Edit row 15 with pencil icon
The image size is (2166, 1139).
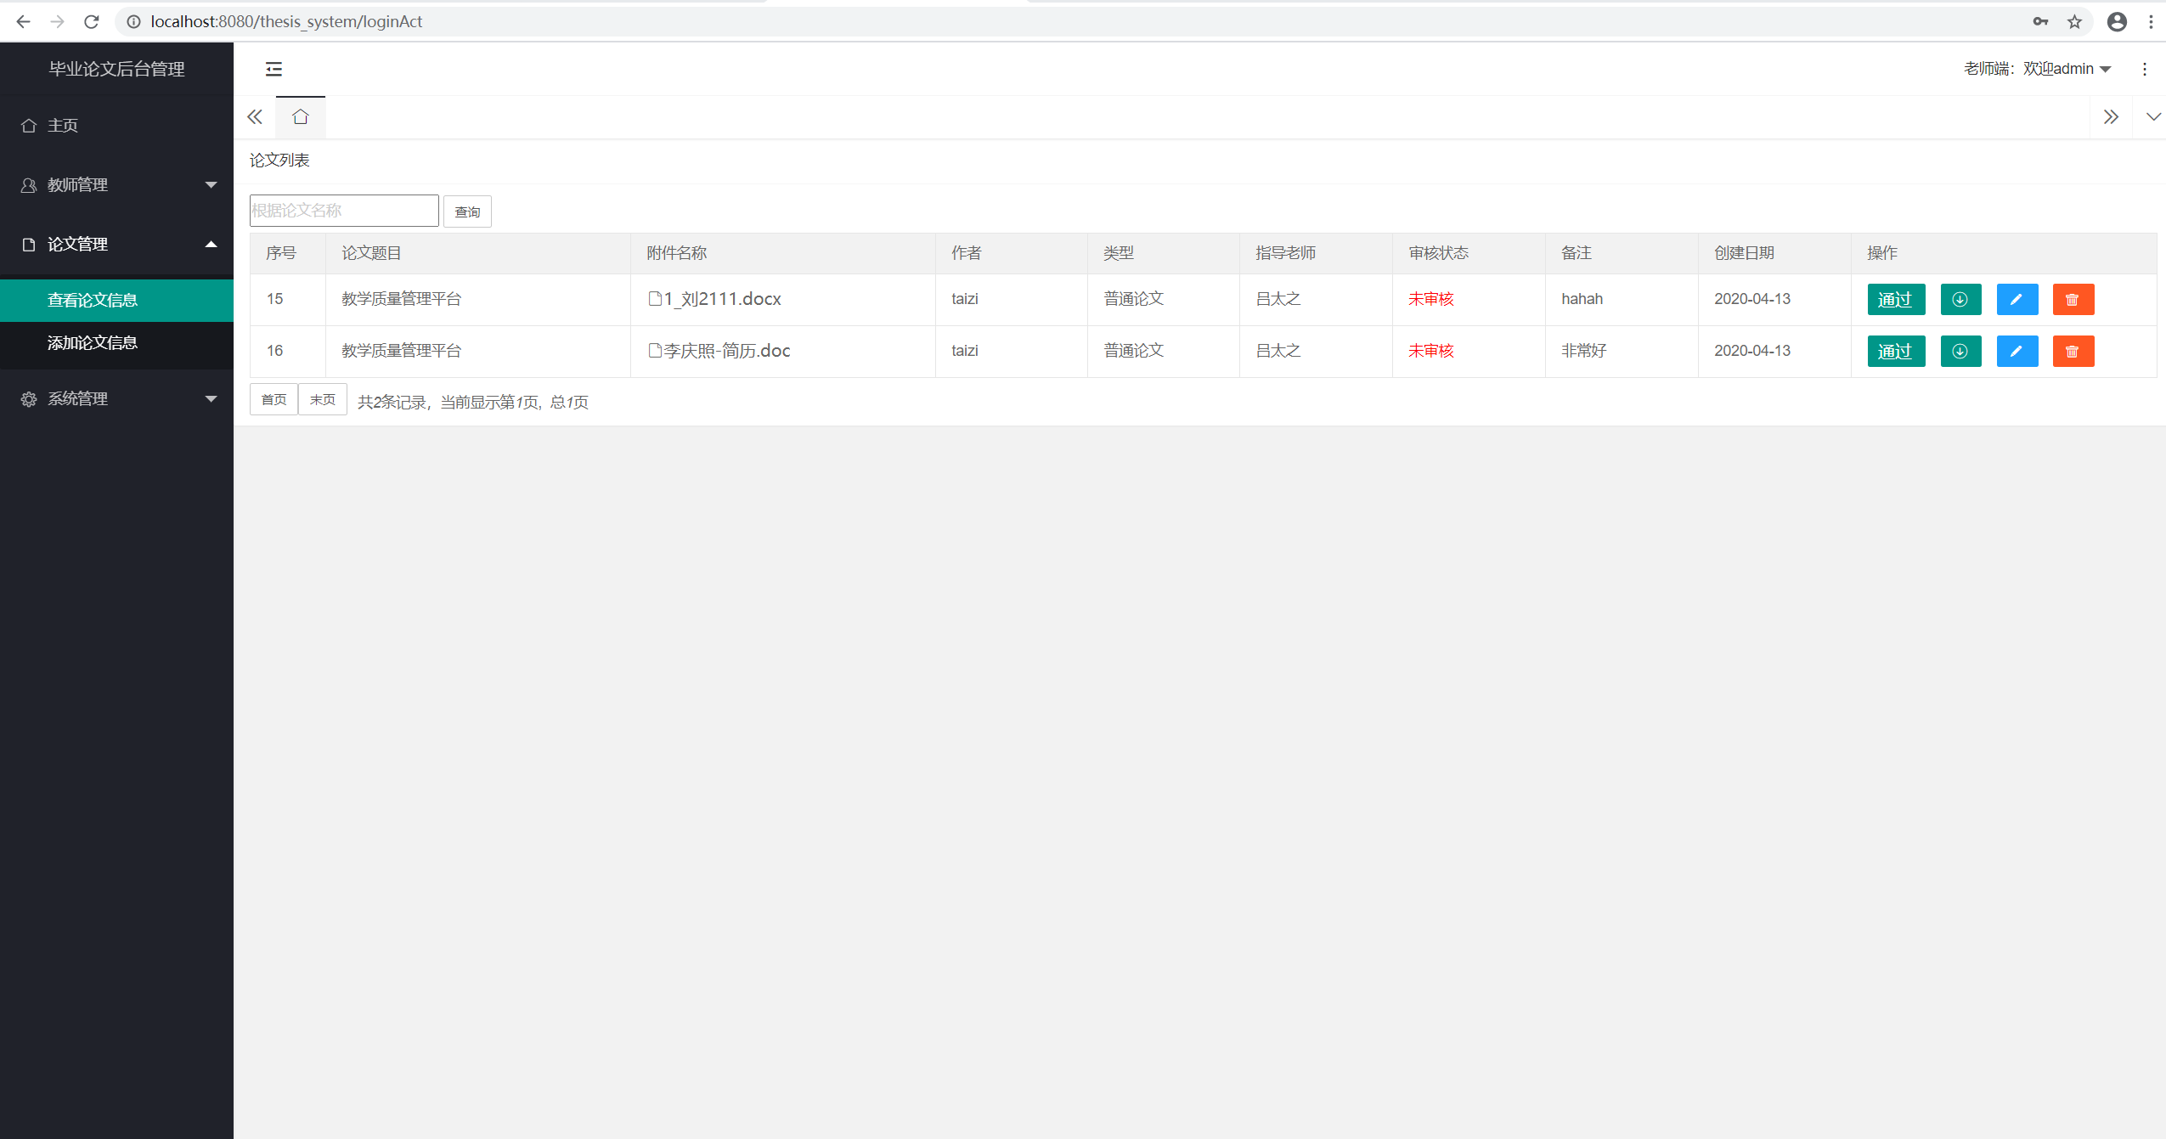click(x=2017, y=300)
